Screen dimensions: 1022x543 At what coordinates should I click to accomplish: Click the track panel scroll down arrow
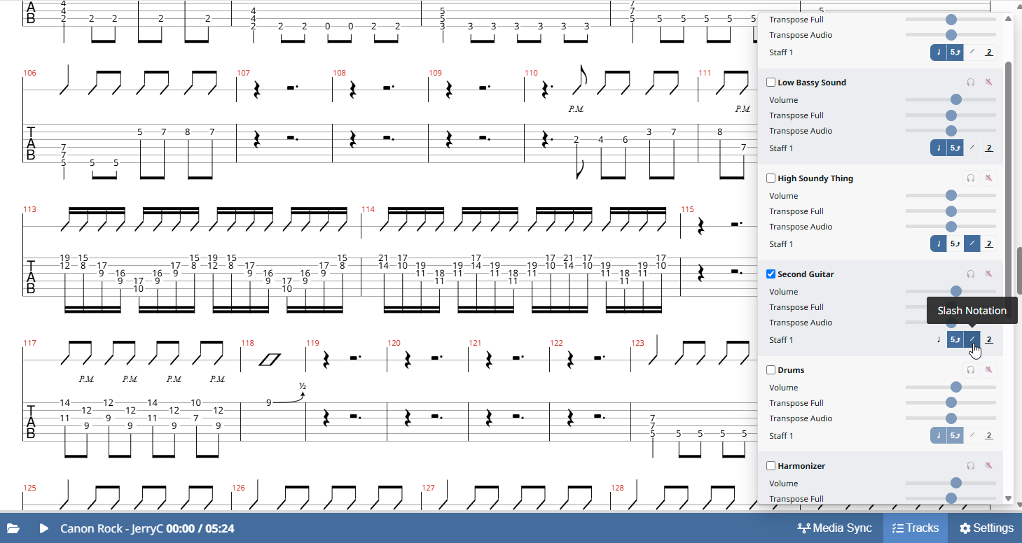[x=1009, y=498]
